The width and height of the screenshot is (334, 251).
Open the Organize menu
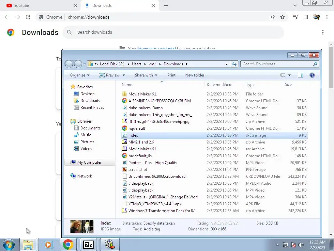pos(80,75)
